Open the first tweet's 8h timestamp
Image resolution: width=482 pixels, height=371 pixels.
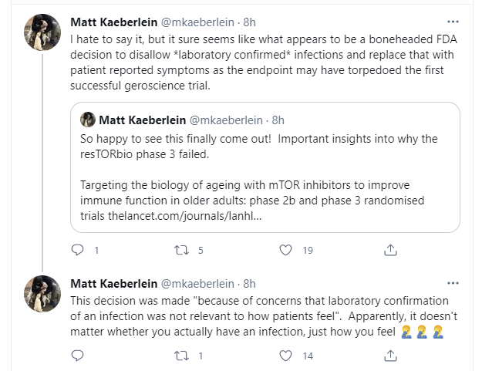[x=249, y=22]
